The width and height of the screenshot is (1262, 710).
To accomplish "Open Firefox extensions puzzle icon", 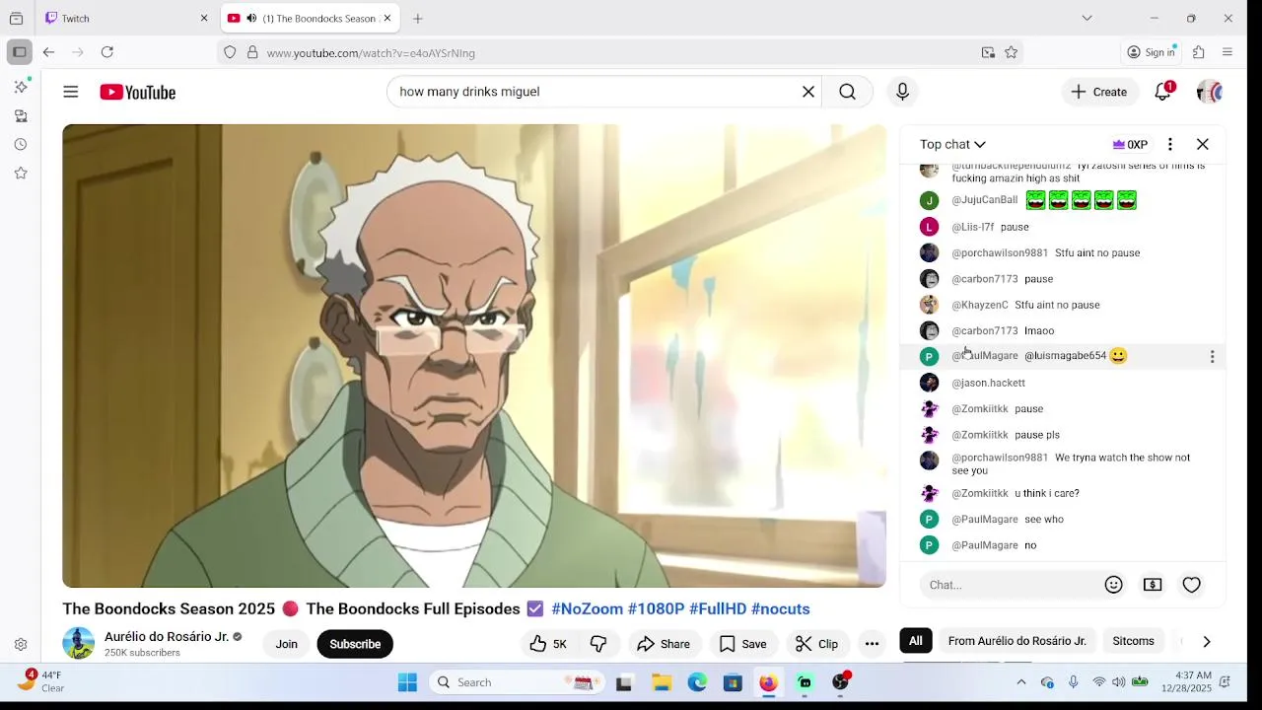I will tap(1199, 52).
